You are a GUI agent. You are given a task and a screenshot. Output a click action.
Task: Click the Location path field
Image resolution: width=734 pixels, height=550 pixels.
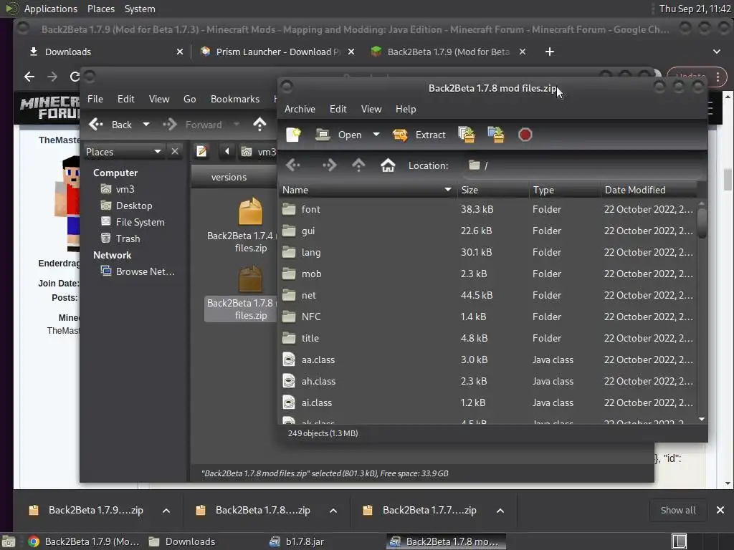tap(583, 165)
